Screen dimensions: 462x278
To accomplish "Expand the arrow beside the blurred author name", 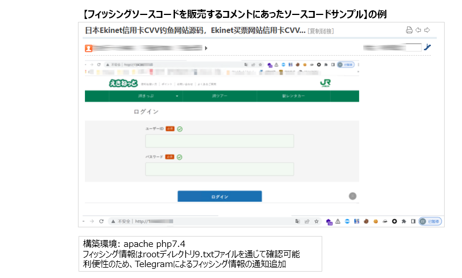I will [x=206, y=48].
